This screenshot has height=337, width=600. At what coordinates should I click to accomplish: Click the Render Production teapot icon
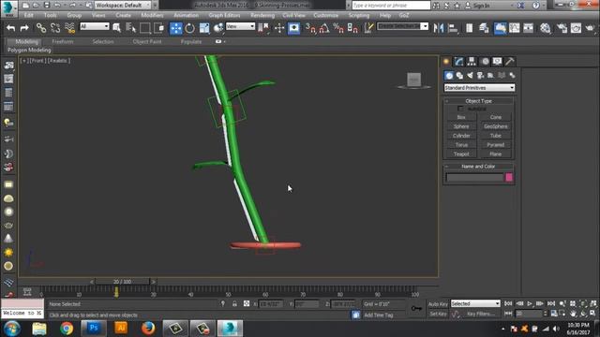point(590,28)
